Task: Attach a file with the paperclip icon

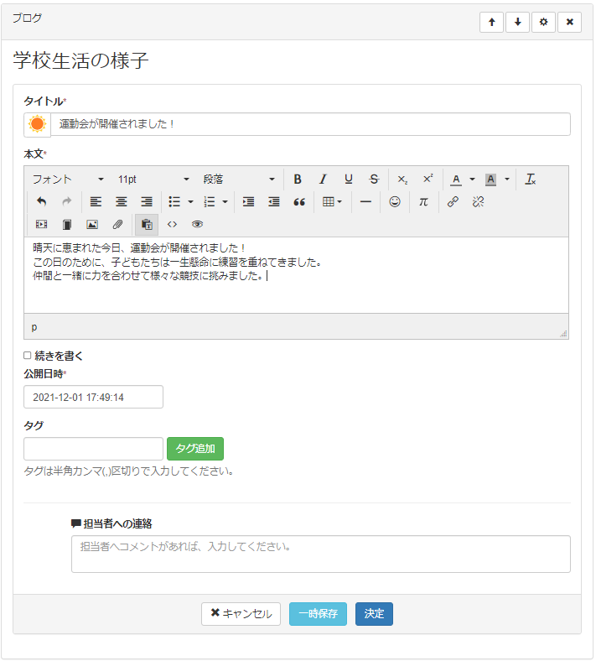Action: click(x=118, y=225)
